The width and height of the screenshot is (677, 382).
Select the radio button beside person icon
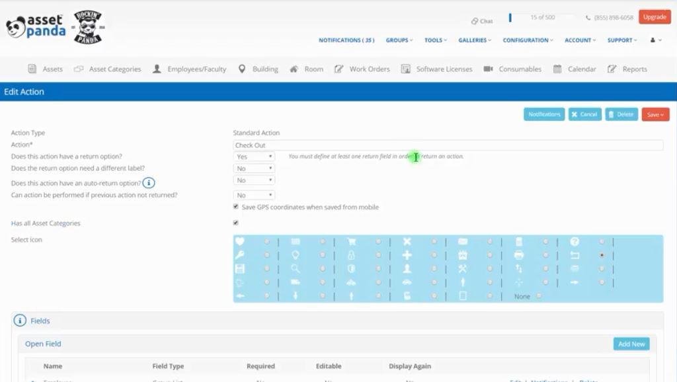(434, 268)
